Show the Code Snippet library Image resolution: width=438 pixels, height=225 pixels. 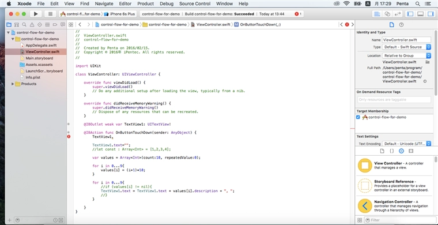click(x=392, y=151)
